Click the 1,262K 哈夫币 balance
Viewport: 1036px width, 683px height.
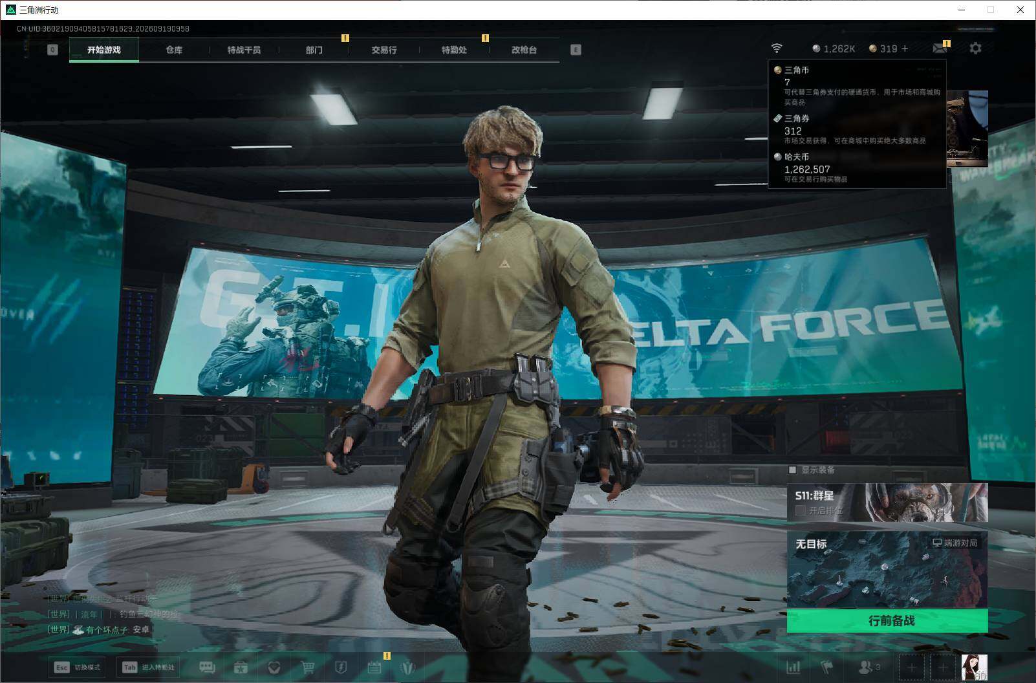pyautogui.click(x=834, y=49)
